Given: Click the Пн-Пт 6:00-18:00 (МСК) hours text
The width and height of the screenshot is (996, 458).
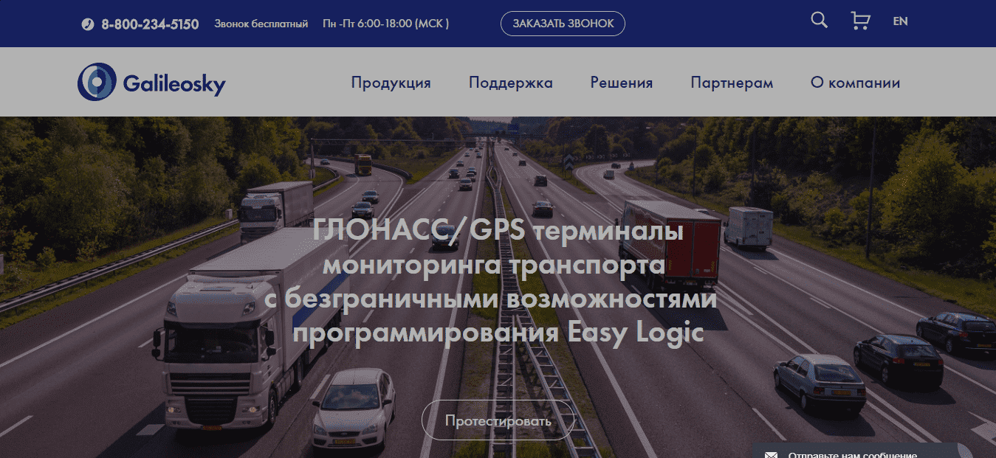Looking at the screenshot, I should [386, 24].
